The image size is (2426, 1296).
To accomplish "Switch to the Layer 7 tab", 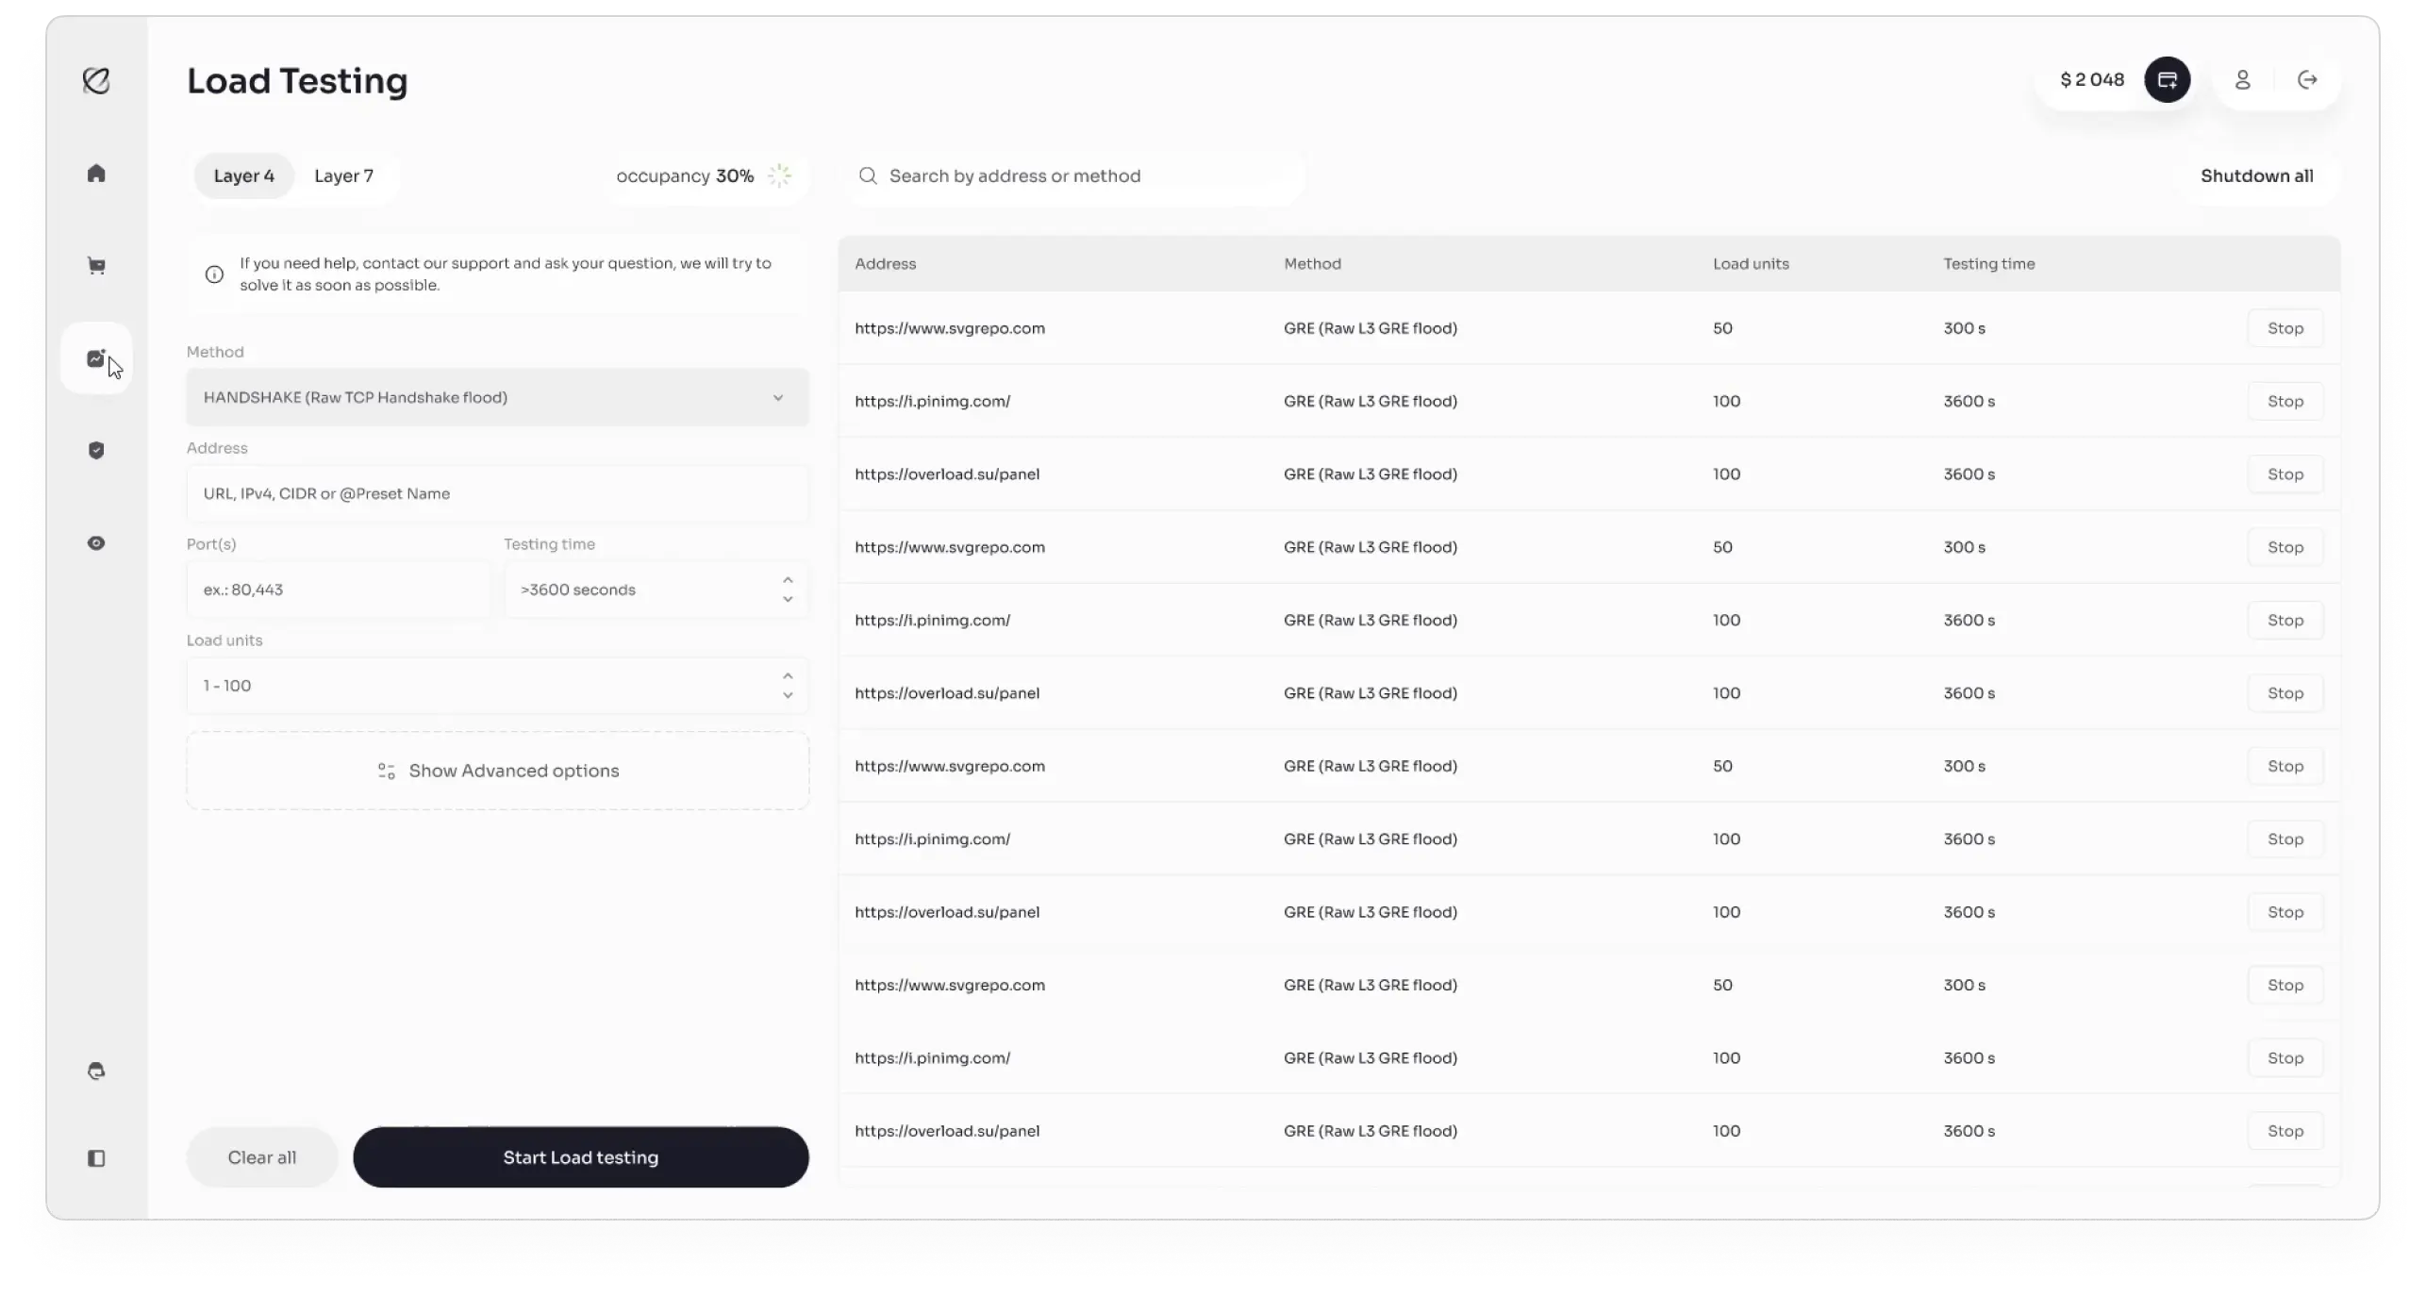I will click(x=343, y=175).
